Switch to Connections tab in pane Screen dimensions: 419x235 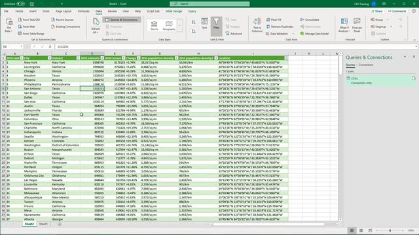[366, 65]
